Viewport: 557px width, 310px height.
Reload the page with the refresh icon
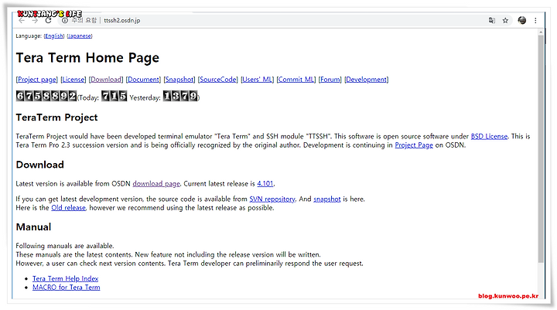tap(48, 20)
